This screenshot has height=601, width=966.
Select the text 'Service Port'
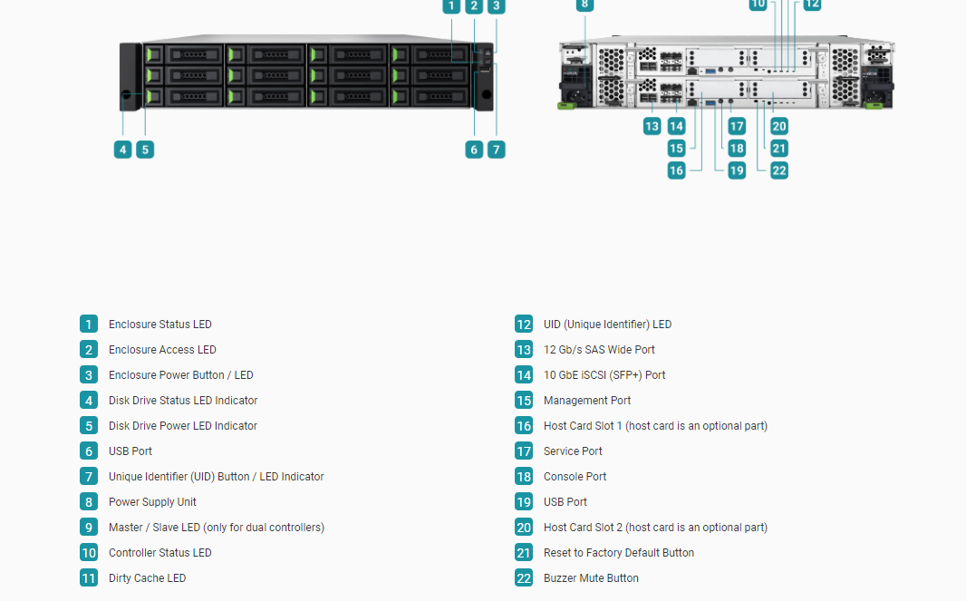573,451
